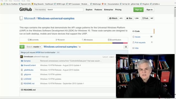176x99 pixels.
Task: Click the favorites star icon in the bookmarks bar
Action: (1, 4)
